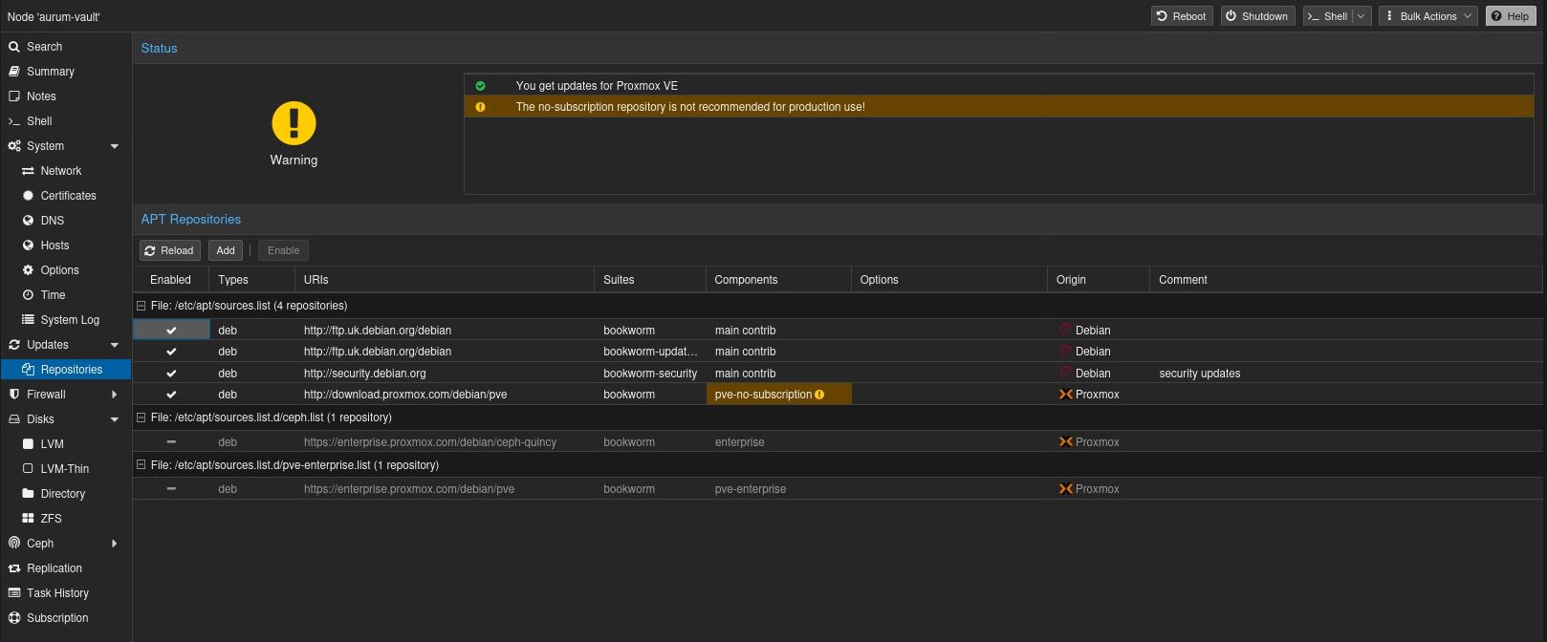Click warning icon beside pve-no-subscription component

819,395
